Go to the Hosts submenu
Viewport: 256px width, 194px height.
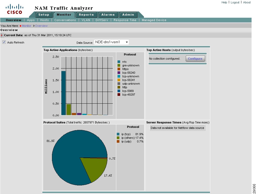[44, 20]
